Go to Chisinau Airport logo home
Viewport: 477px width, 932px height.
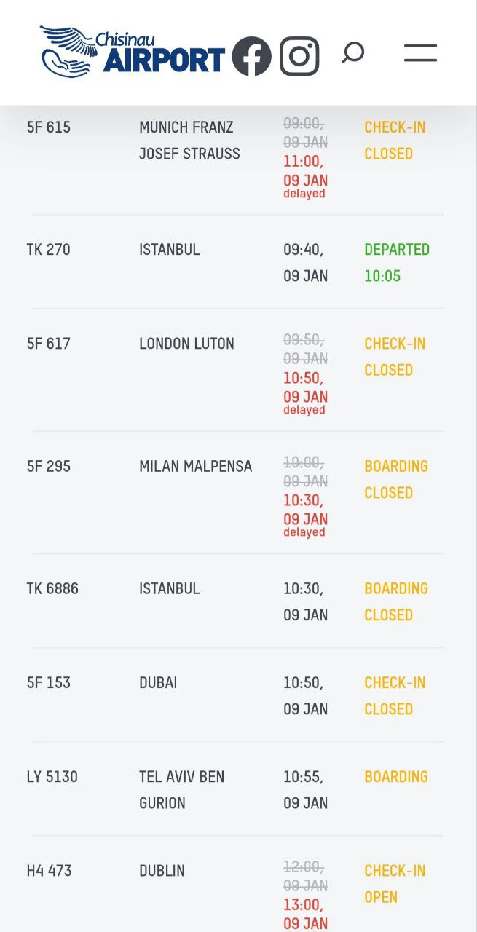click(x=133, y=52)
